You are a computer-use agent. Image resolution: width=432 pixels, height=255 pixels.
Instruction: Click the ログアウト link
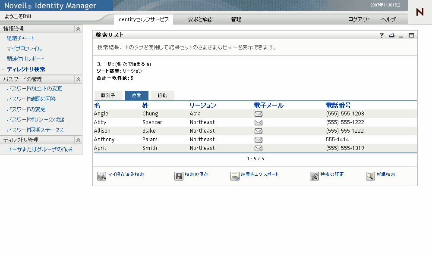click(359, 19)
